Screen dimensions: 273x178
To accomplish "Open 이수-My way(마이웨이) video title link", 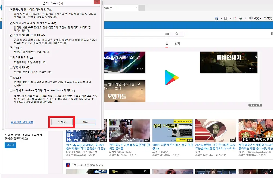I will point(87,147).
